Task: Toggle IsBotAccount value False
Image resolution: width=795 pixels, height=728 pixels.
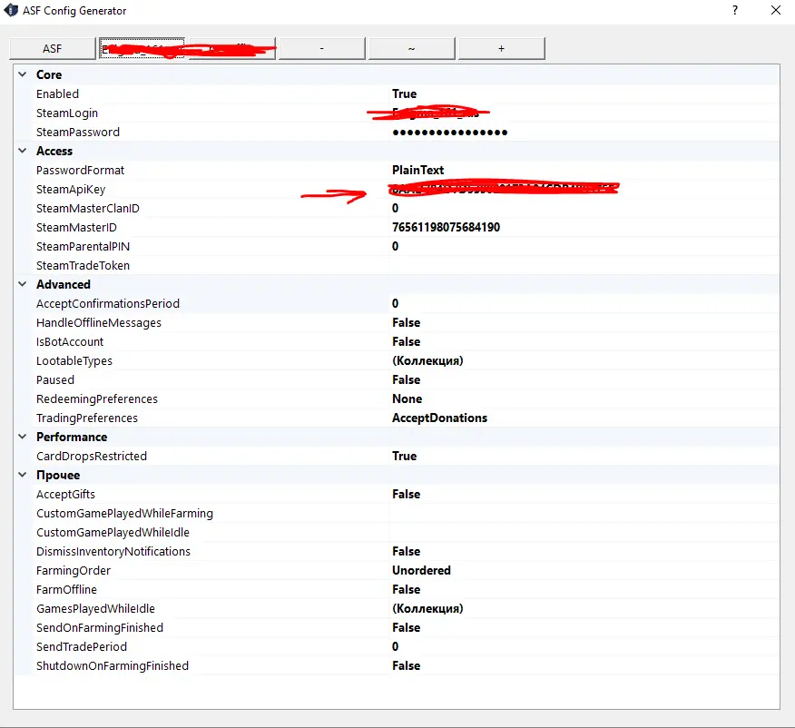Action: [406, 341]
